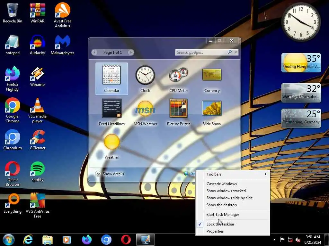Toggle the Lock the taskbar option

click(x=233, y=224)
